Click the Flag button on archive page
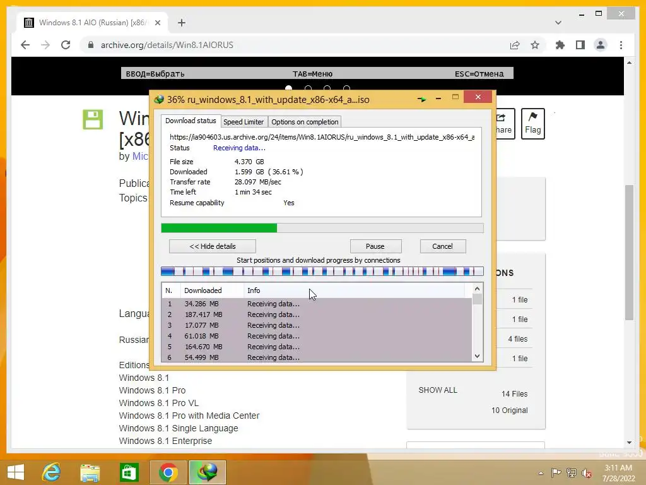Screen dimensions: 646x485 point(532,124)
